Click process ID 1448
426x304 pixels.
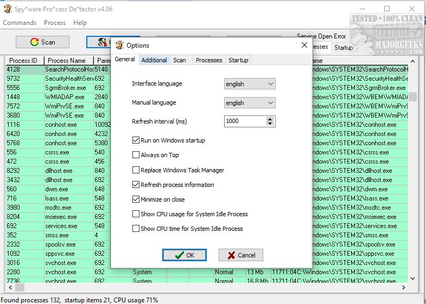pyautogui.click(x=14, y=97)
